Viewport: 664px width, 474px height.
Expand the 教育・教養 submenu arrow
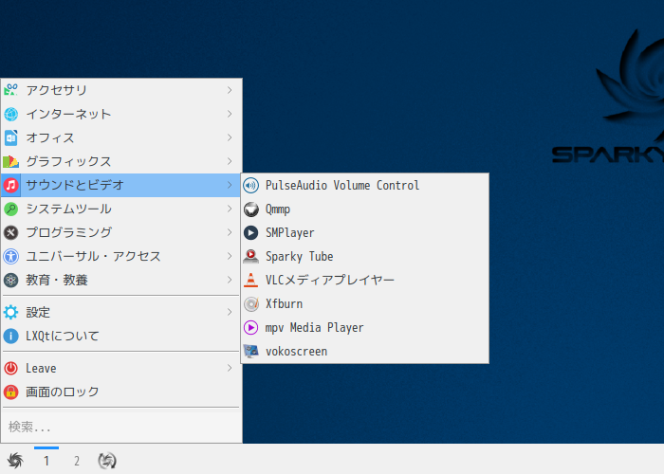tap(230, 280)
